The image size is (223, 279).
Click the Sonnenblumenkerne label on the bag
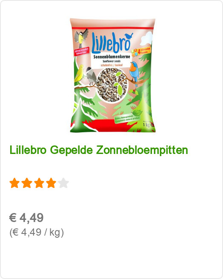point(112,57)
